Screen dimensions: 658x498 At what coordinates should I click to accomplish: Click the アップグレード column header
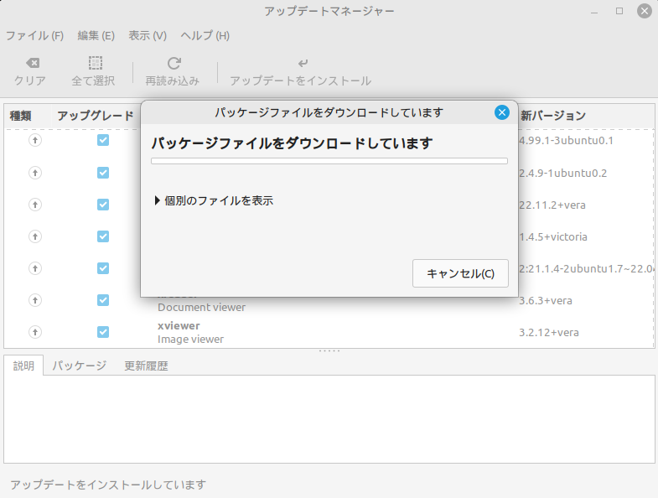click(96, 116)
